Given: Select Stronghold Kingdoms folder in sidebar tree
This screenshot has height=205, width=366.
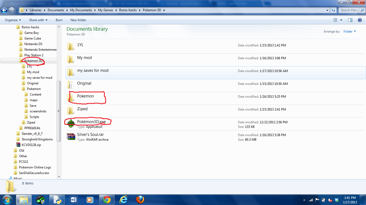Looking at the screenshot, I should [37, 139].
